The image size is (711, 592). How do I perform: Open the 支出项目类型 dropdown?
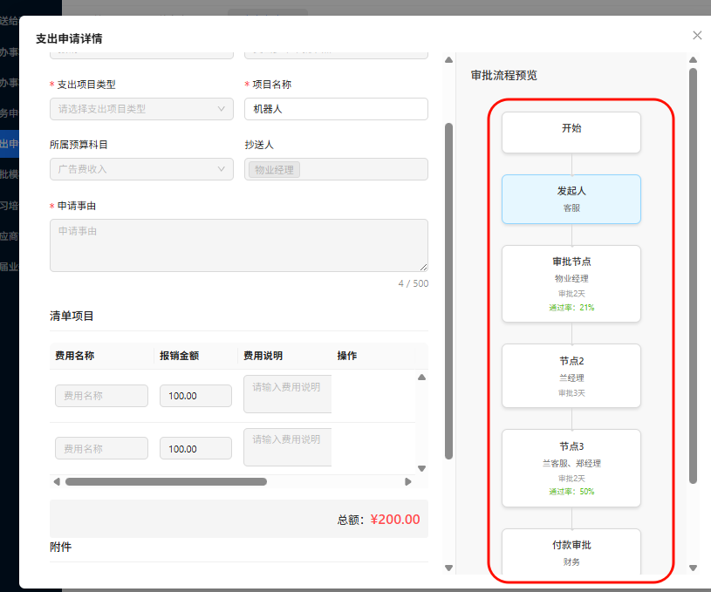(x=141, y=109)
